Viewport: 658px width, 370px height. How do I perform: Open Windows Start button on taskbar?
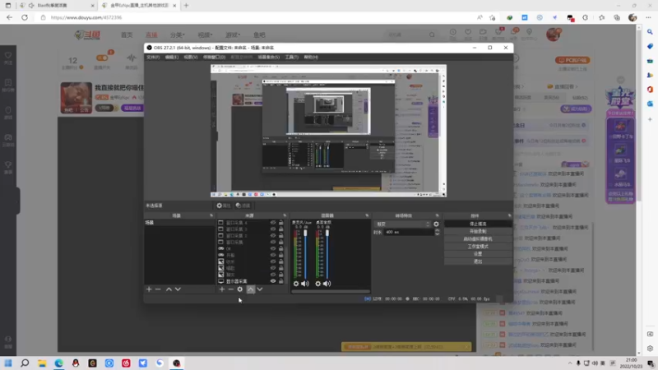point(8,363)
